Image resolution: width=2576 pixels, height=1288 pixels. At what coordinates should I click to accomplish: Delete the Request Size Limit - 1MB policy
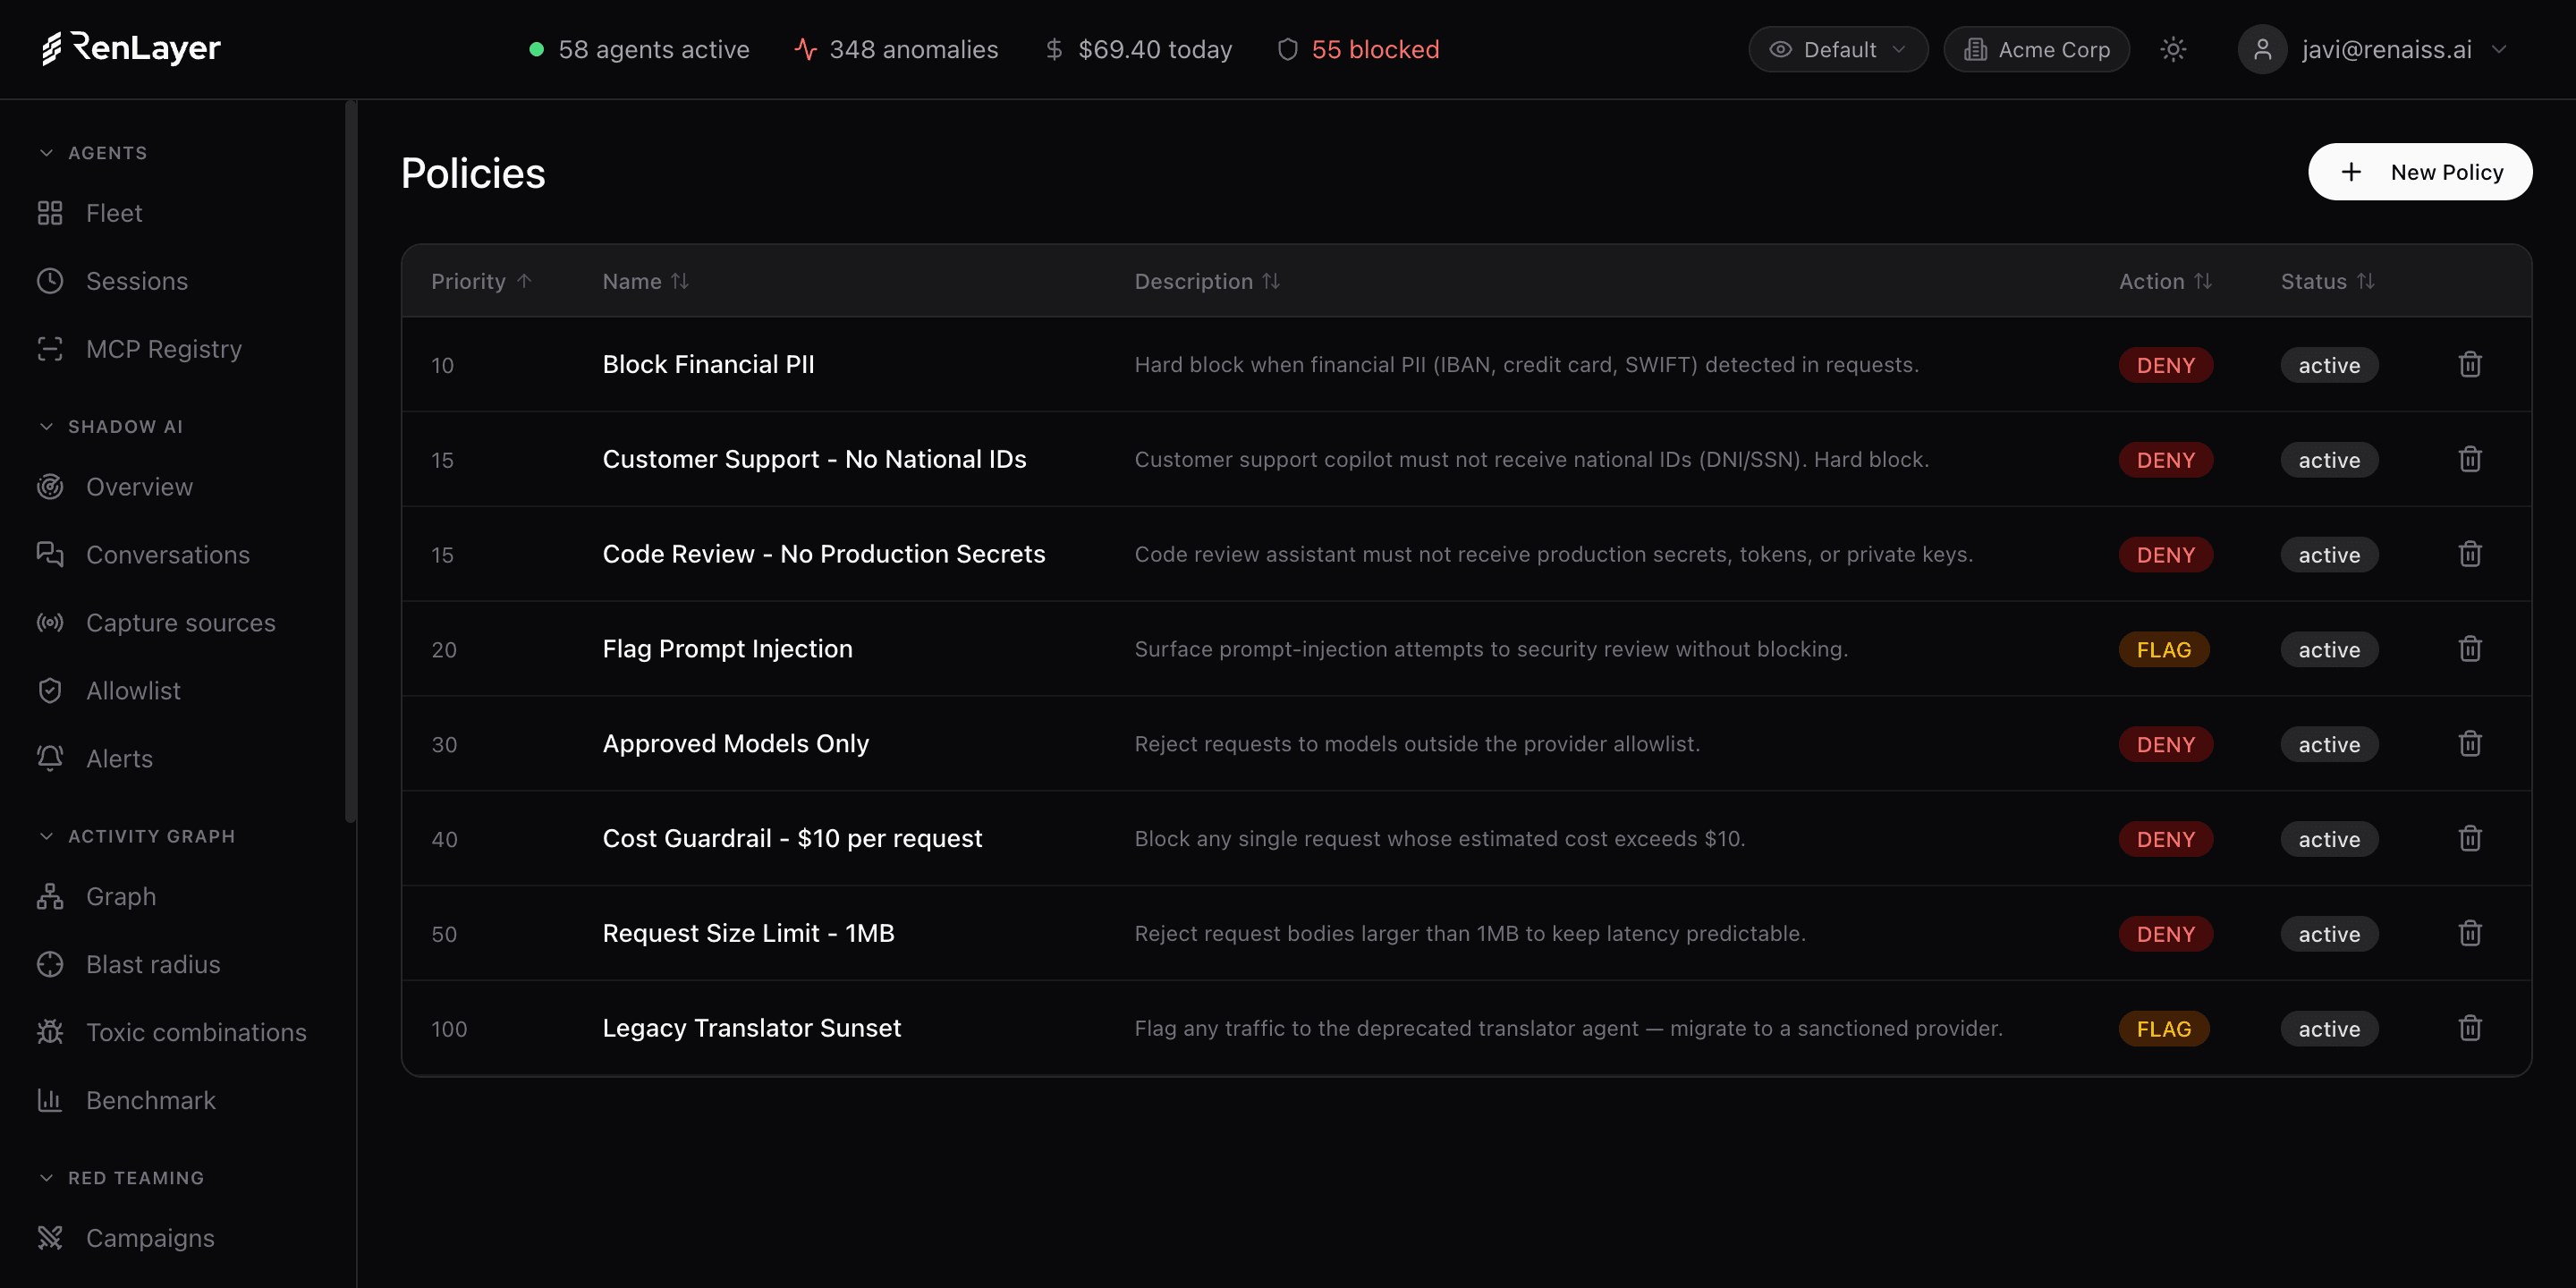tap(2470, 933)
